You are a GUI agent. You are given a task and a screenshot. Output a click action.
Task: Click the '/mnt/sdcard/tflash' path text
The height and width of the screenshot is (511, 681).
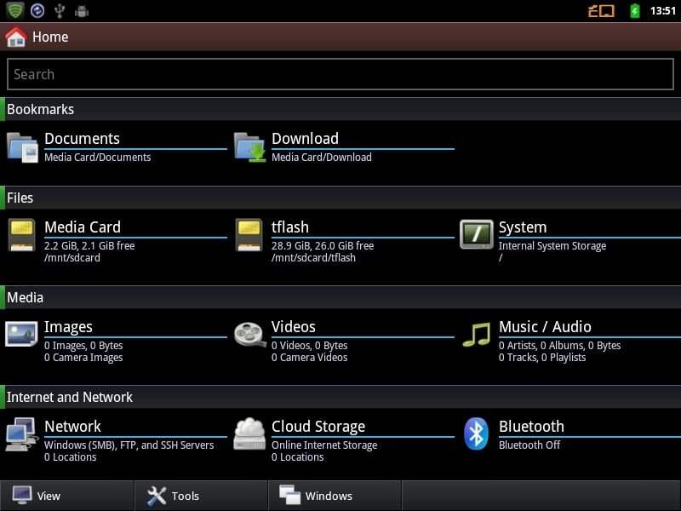pos(313,258)
